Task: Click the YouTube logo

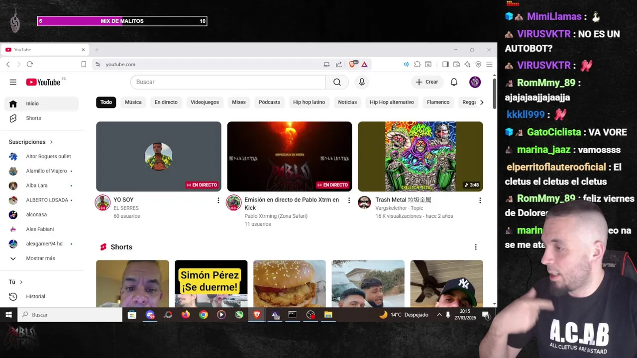Action: pos(43,82)
